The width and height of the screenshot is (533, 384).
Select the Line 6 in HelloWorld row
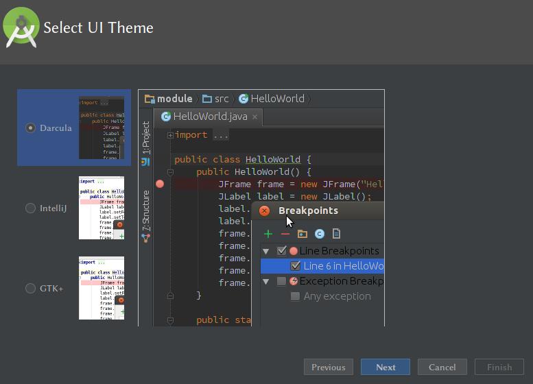point(322,266)
